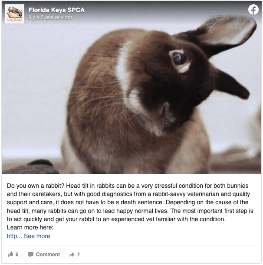Screen dimensions: 263x265
Task: Click 'Do you own a rabbit?' sentence
Action: click(x=36, y=186)
